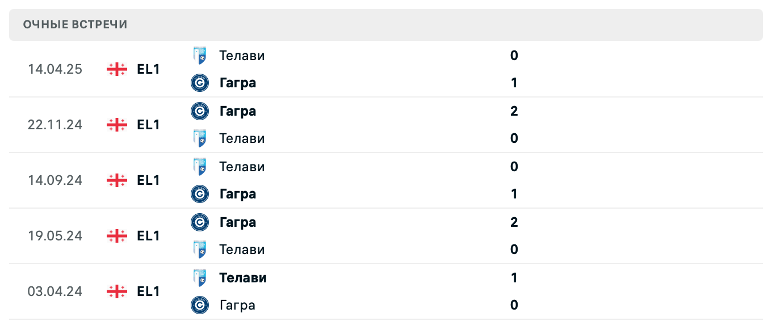Click Gagra crest in 14.04.25 match
Image resolution: width=772 pixels, height=330 pixels.
199,83
